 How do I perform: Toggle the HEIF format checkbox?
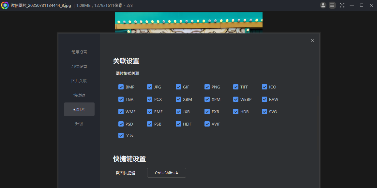pos(178,124)
